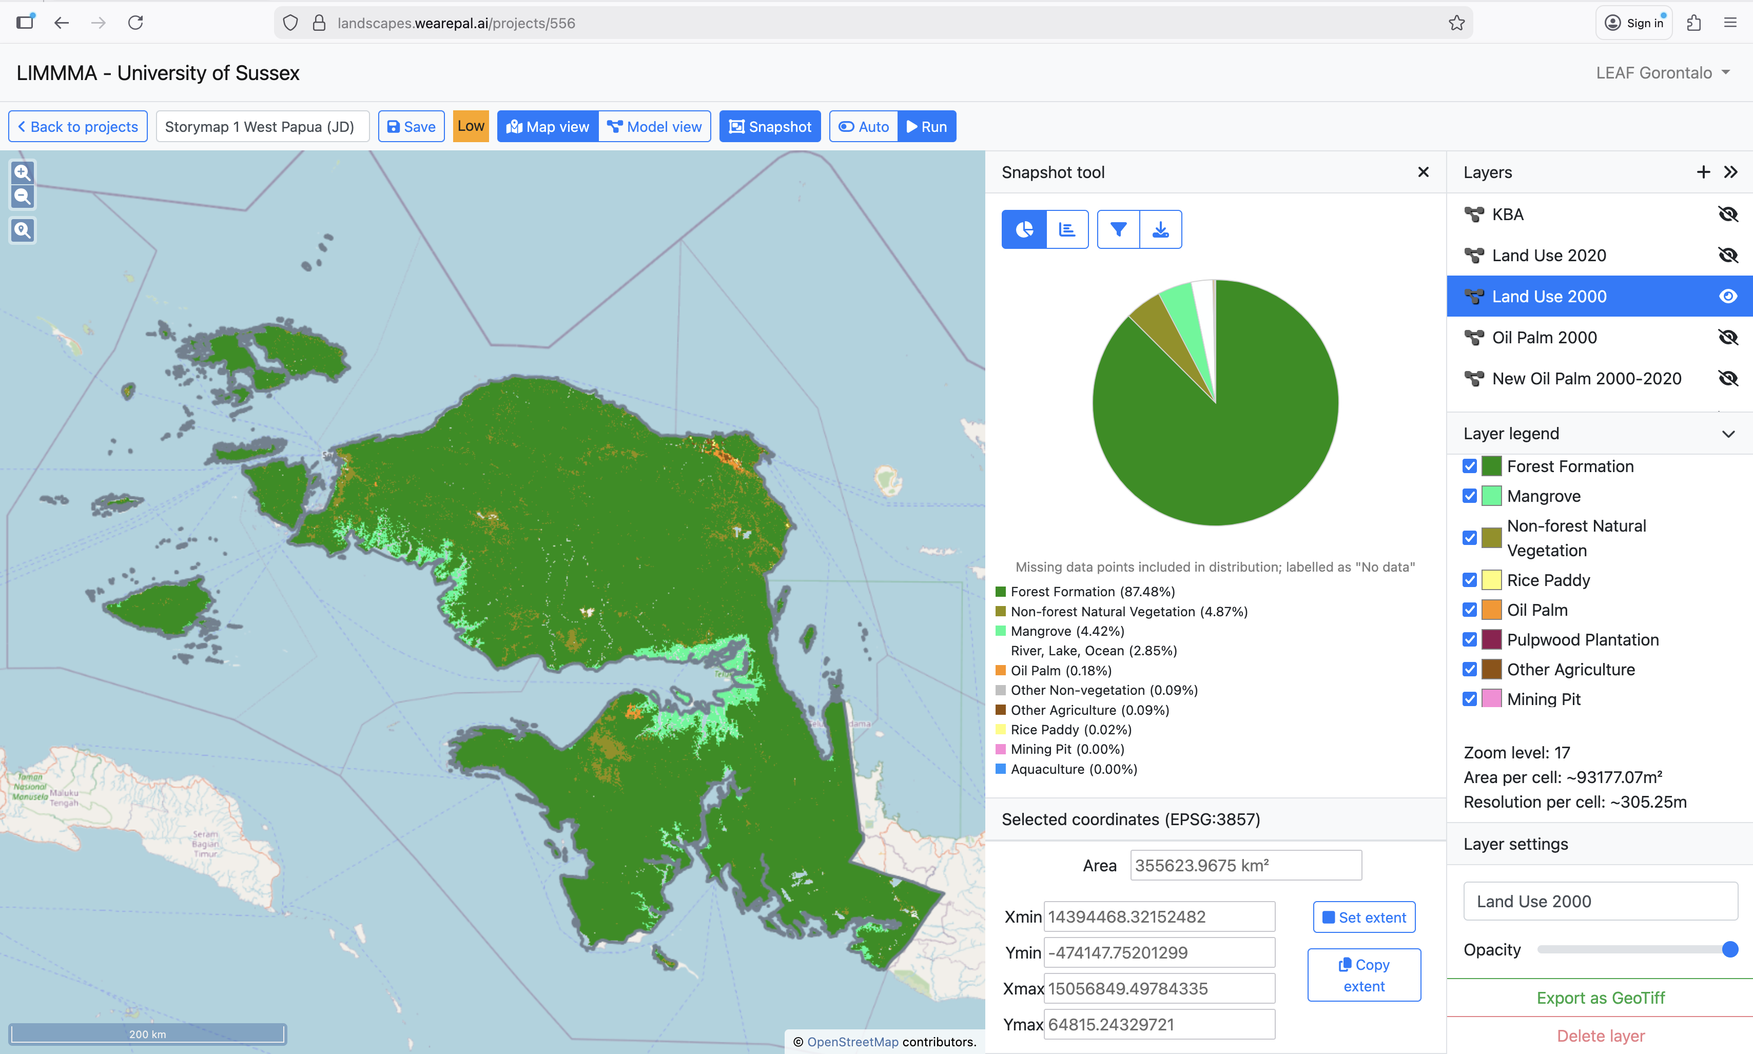Zoom out on the map
The image size is (1753, 1054).
pyautogui.click(x=23, y=197)
